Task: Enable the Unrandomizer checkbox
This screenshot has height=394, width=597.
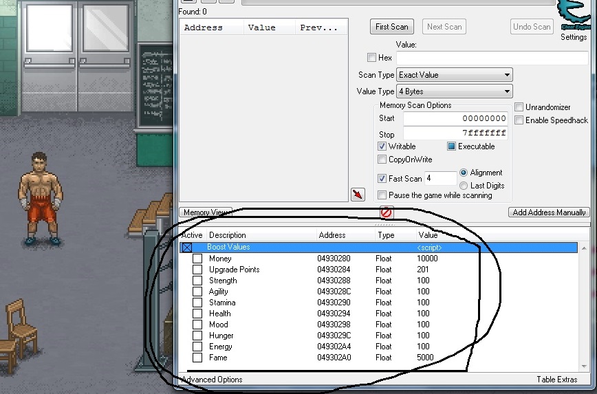Action: (x=519, y=107)
